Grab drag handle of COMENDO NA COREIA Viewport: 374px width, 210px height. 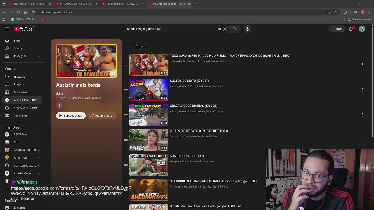point(126,165)
